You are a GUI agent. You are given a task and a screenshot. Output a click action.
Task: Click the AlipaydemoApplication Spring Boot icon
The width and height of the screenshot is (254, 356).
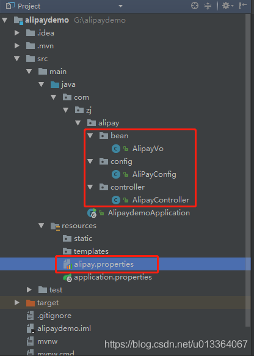click(x=92, y=213)
